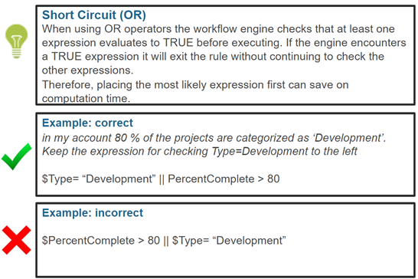This screenshot has height=279, width=418.
Task: Click the 'PercentComplete > 80' part in correct example
Action: (x=224, y=179)
